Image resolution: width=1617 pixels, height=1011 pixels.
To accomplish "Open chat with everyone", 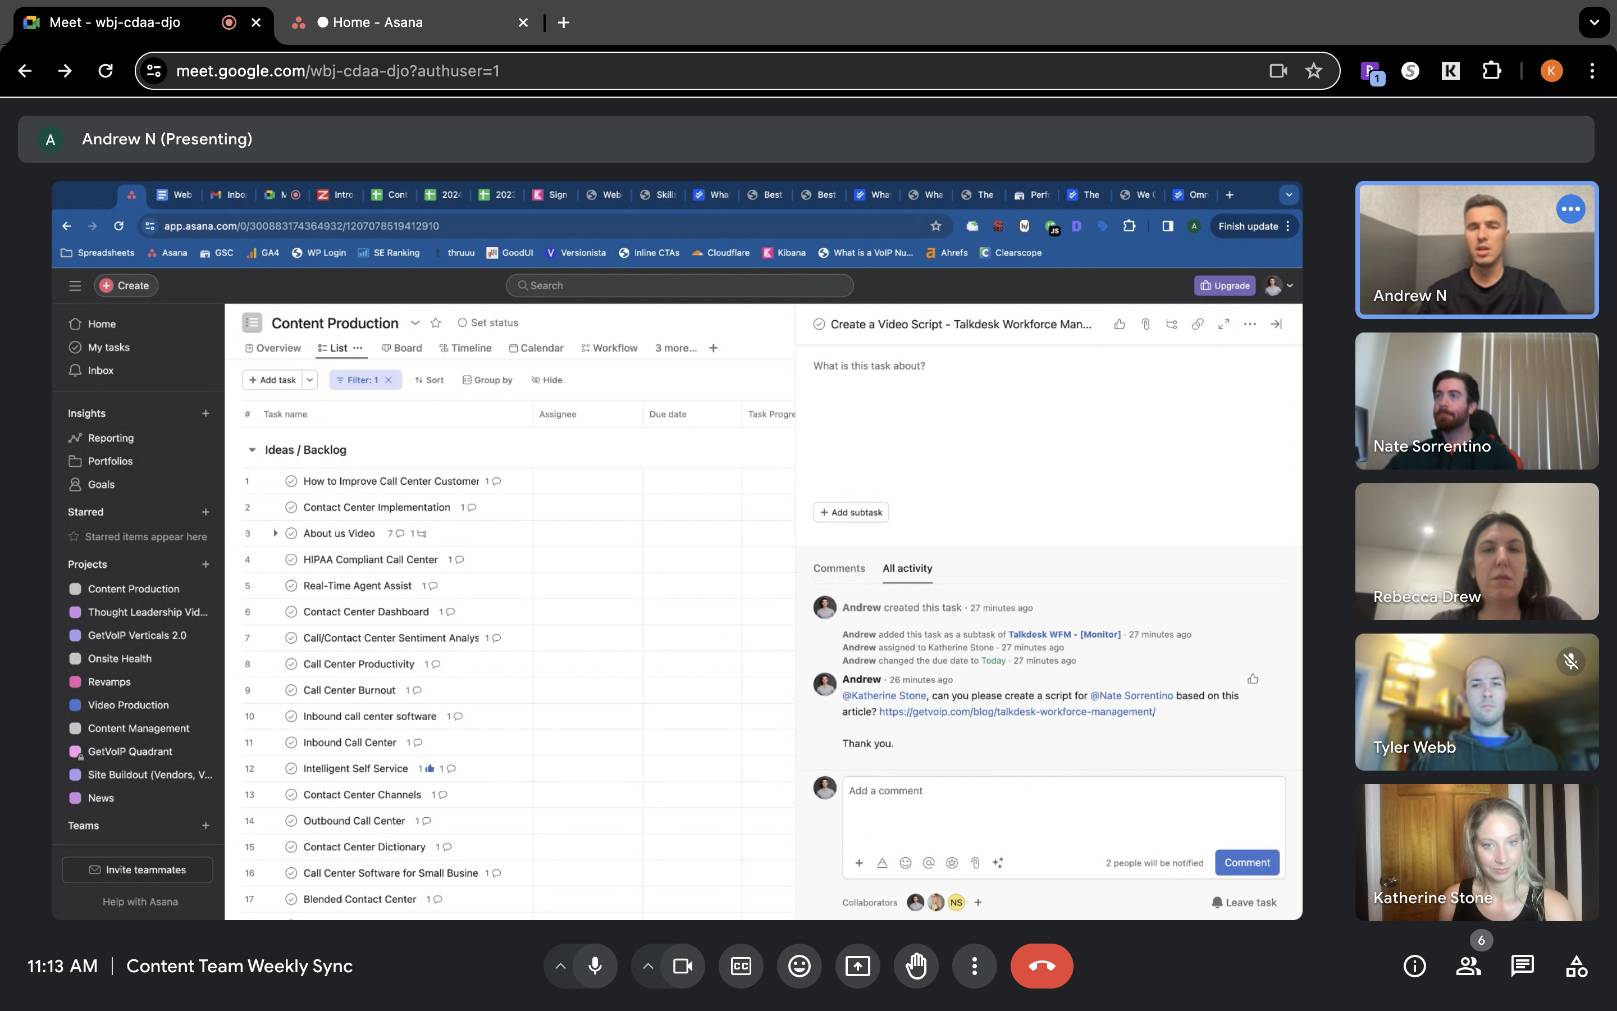I will pyautogui.click(x=1522, y=966).
